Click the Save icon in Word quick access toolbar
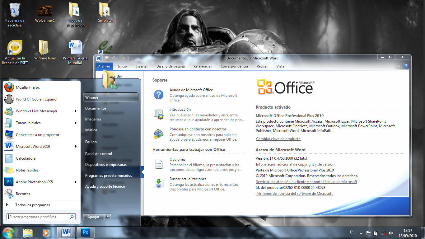Screen dimensions: 425x239 [107, 58]
